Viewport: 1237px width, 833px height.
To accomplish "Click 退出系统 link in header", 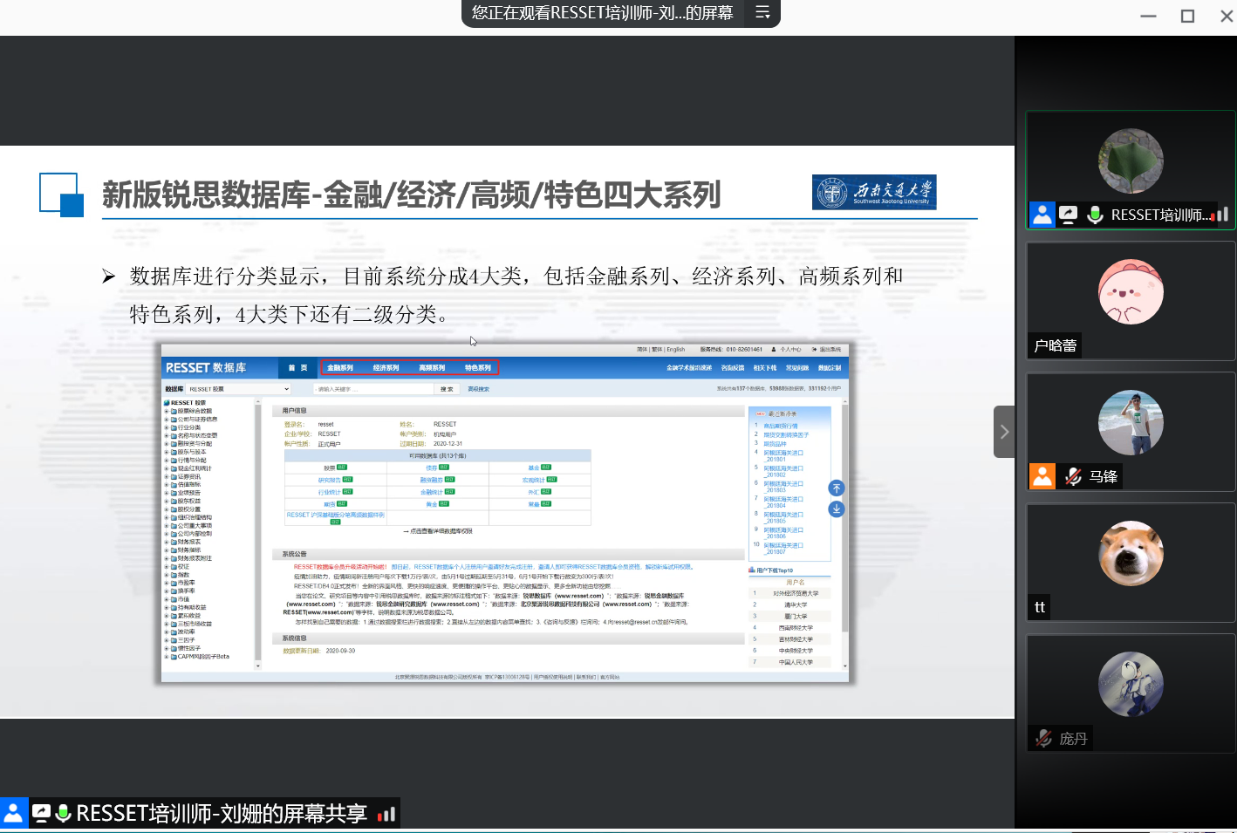I will [x=830, y=350].
